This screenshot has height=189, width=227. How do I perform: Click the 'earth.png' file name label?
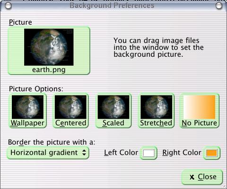49,70
